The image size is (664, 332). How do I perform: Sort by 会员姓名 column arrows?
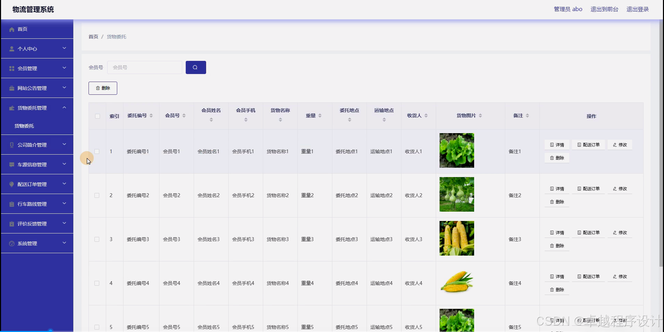point(211,120)
